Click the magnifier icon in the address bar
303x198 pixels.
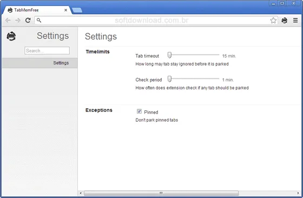click(x=39, y=20)
